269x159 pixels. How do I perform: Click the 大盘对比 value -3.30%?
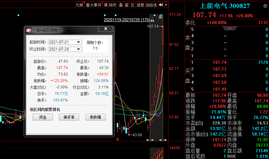(x=62, y=87)
